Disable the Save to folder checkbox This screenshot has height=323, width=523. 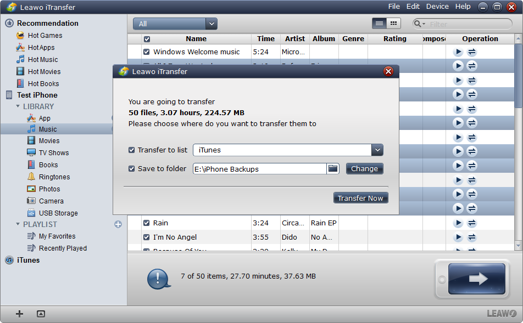[132, 169]
